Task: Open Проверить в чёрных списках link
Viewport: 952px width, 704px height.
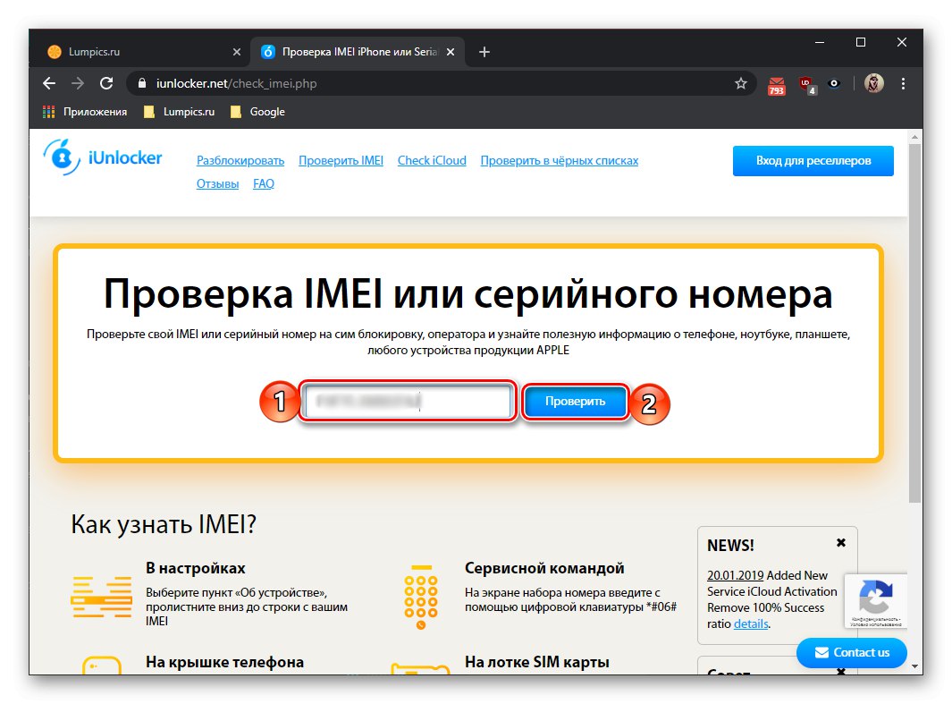Action: coord(560,160)
